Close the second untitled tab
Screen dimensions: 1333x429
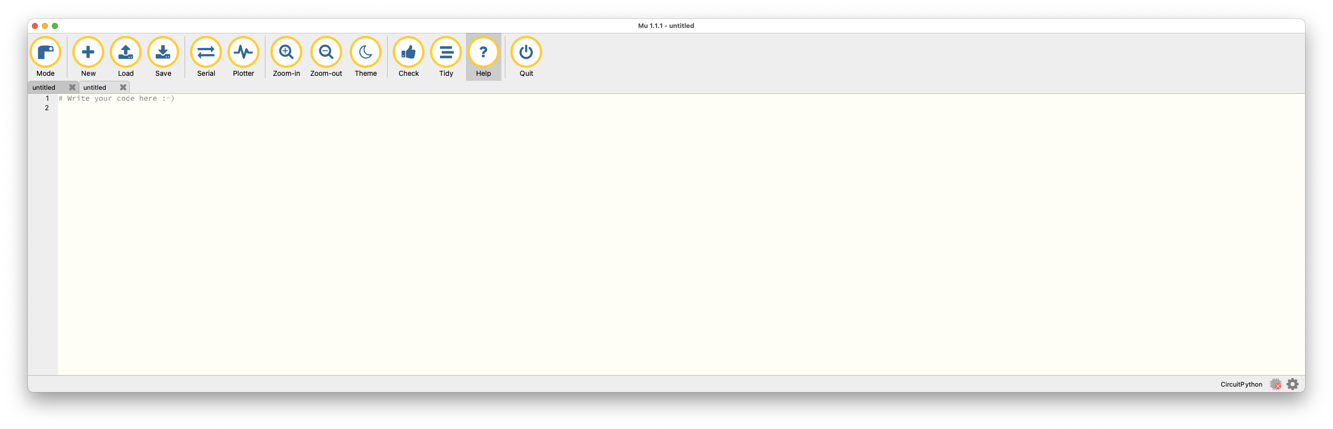(x=123, y=87)
